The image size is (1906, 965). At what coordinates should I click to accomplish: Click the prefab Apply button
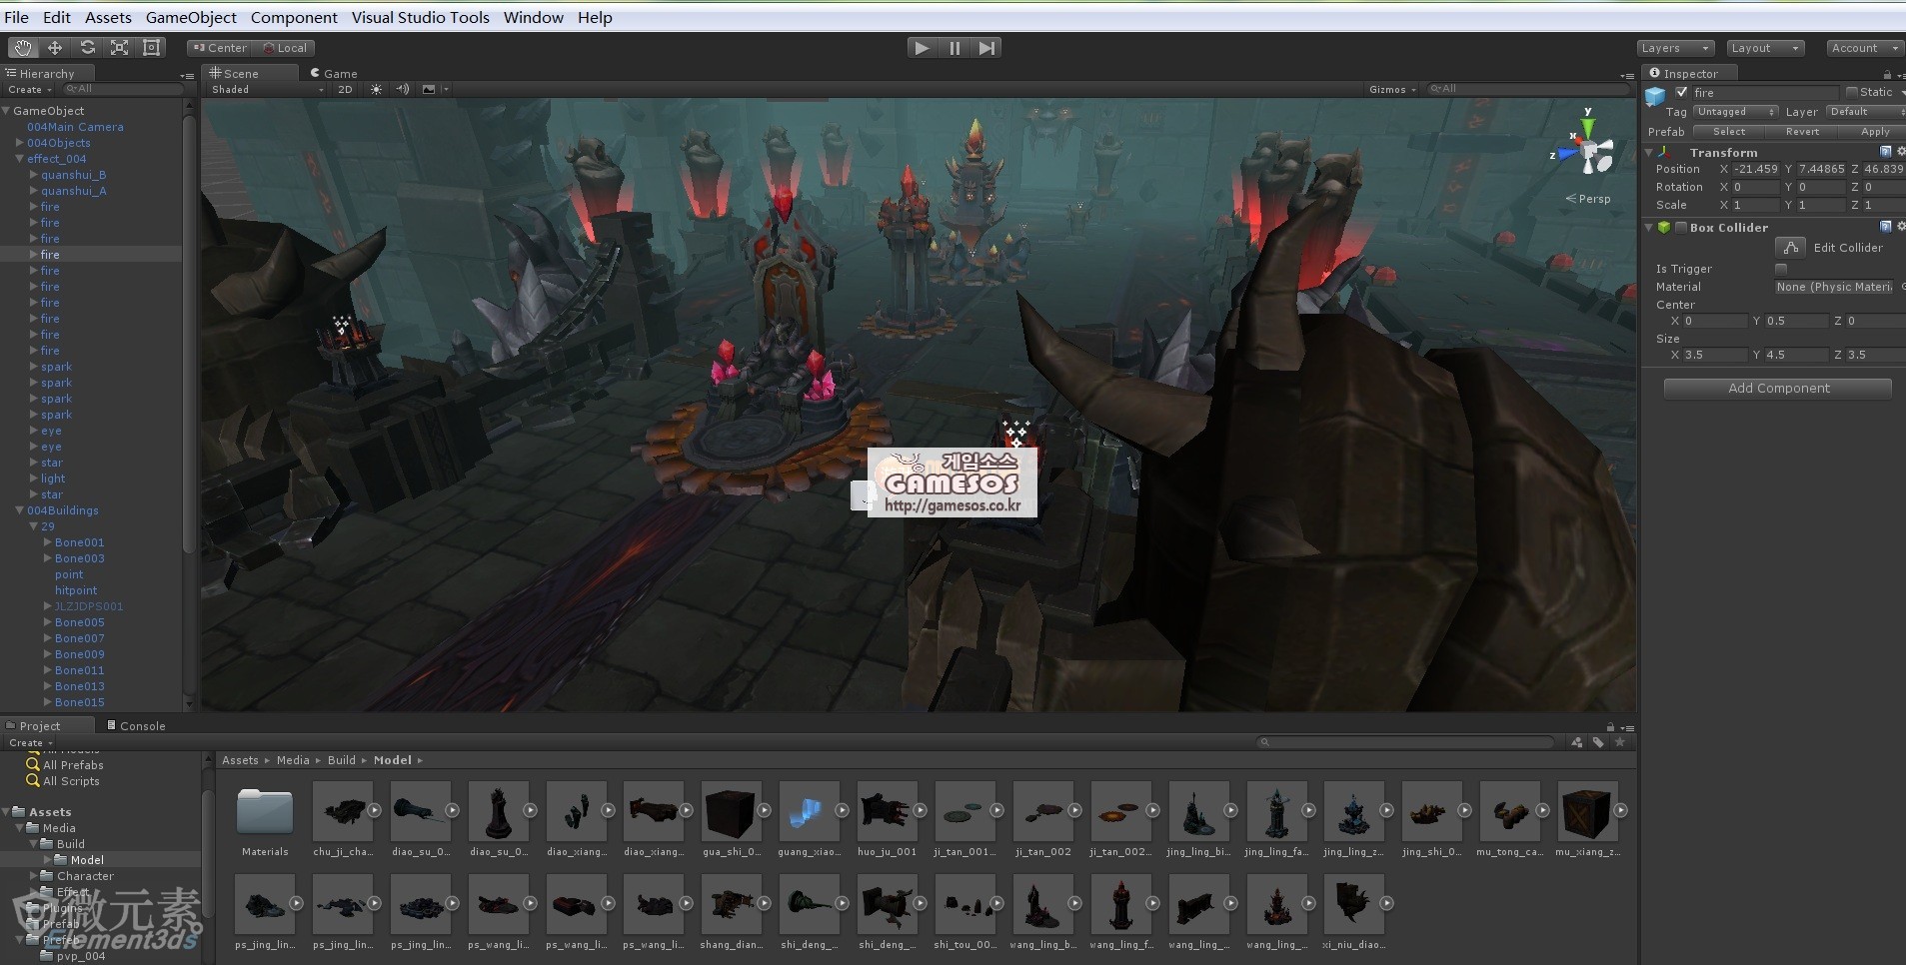click(x=1874, y=131)
